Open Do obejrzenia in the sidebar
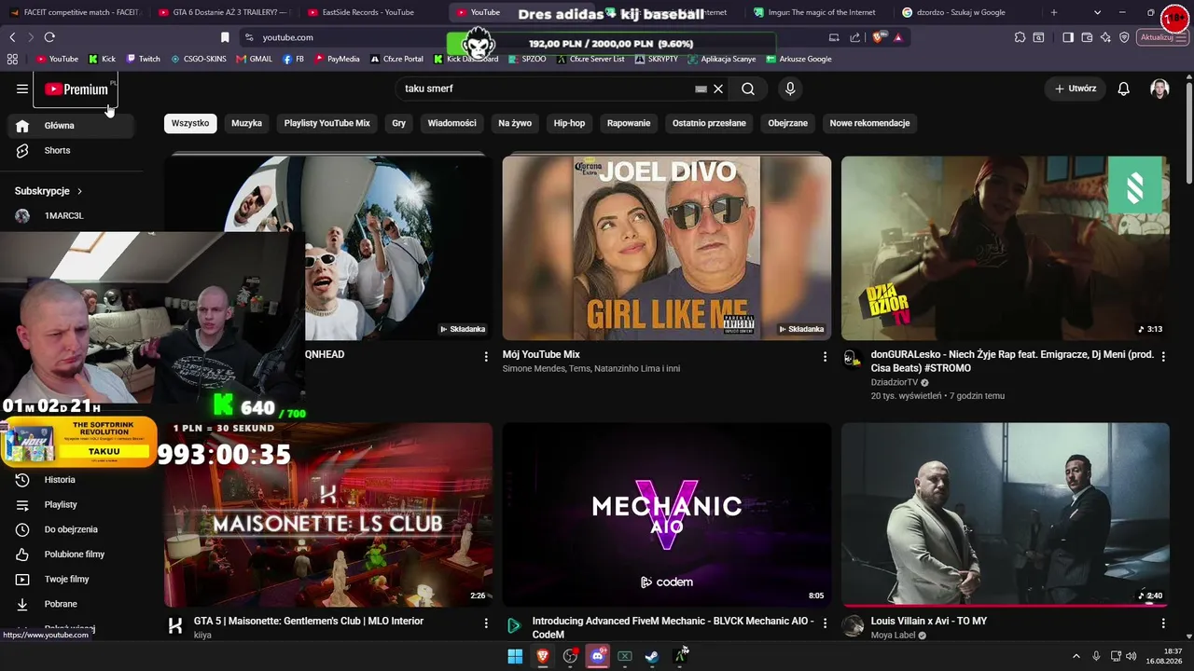 (72, 529)
